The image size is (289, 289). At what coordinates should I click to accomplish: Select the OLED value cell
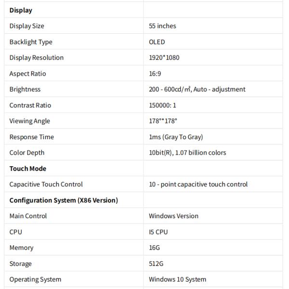click(157, 42)
